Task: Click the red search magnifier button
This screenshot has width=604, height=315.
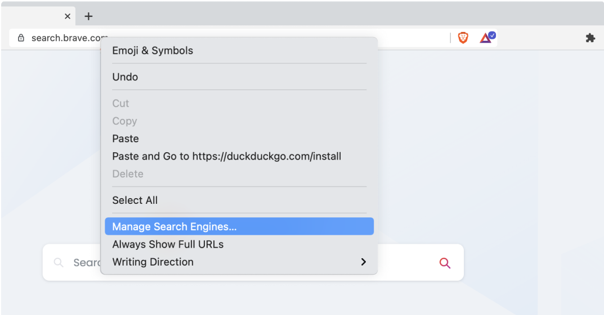Action: tap(445, 263)
